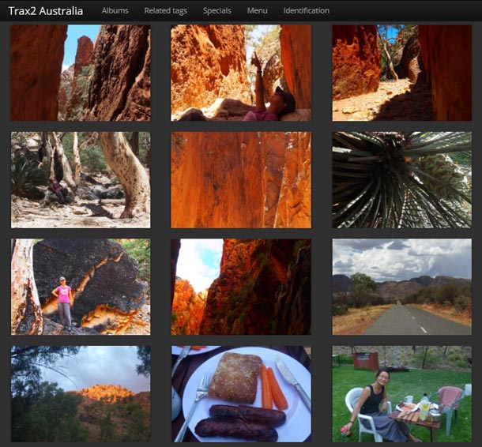Open the woman seated at picnic table photo
The image size is (482, 447).
[401, 394]
